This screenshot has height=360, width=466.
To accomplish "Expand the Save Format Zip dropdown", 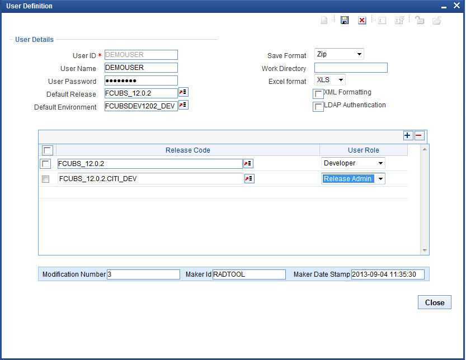I will (339, 54).
